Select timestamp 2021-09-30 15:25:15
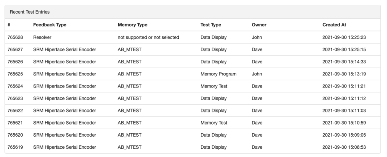The image size is (387, 157). (344, 49)
